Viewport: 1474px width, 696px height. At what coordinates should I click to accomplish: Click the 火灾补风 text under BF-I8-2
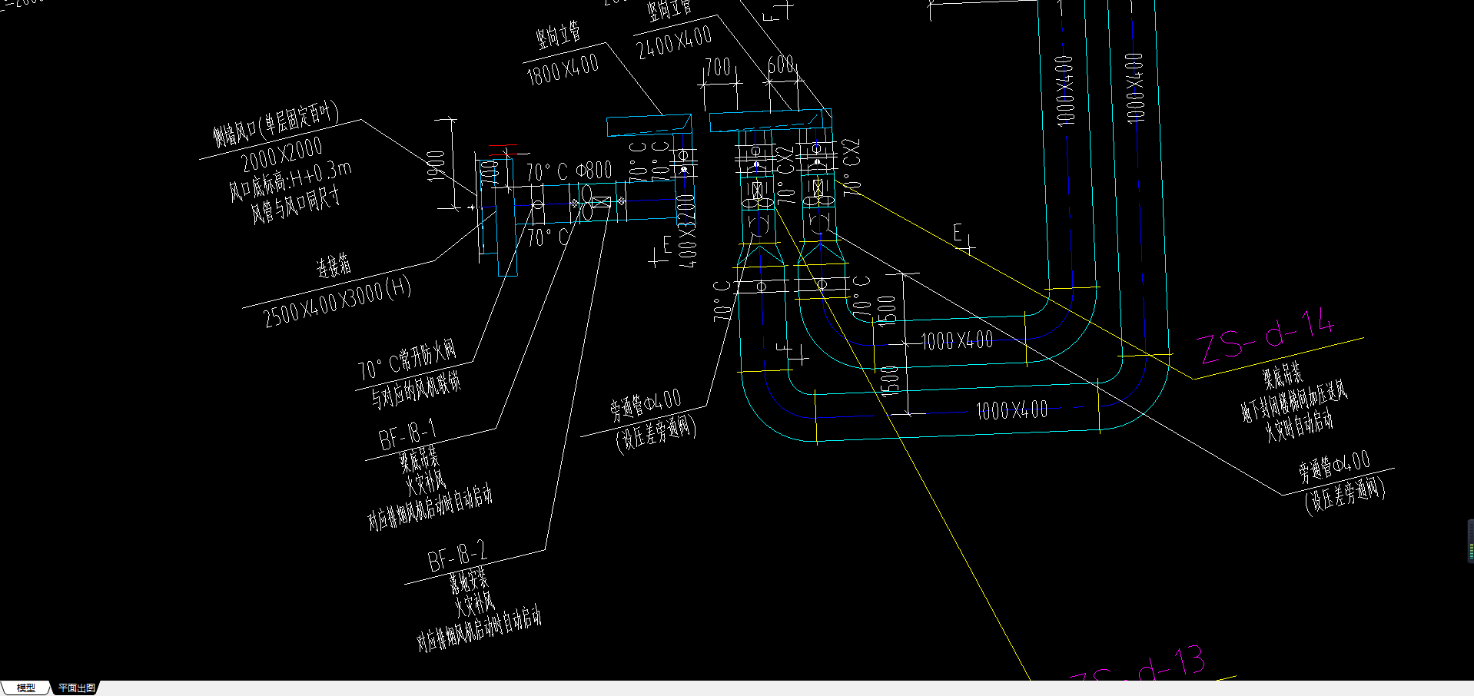point(475,604)
